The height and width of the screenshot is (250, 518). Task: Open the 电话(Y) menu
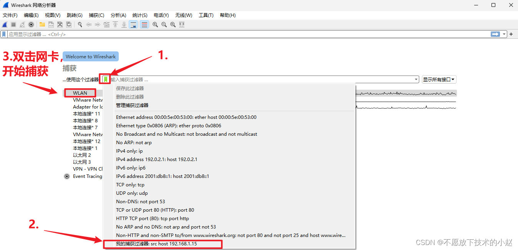coord(161,15)
